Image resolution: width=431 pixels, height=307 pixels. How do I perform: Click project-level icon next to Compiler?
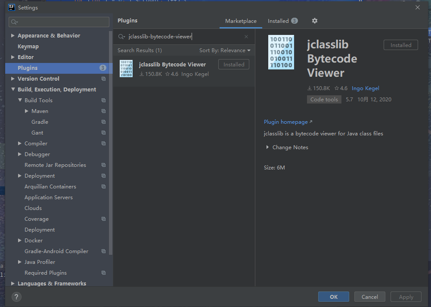pos(104,144)
